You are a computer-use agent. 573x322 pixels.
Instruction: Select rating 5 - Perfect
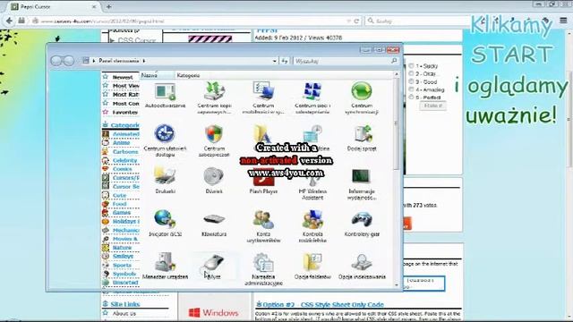pyautogui.click(x=411, y=97)
